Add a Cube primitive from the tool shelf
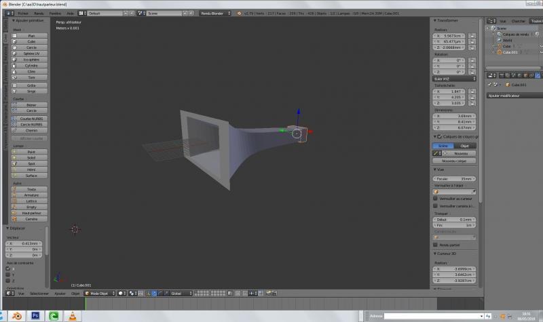Image resolution: width=543 pixels, height=322 pixels. pos(31,41)
